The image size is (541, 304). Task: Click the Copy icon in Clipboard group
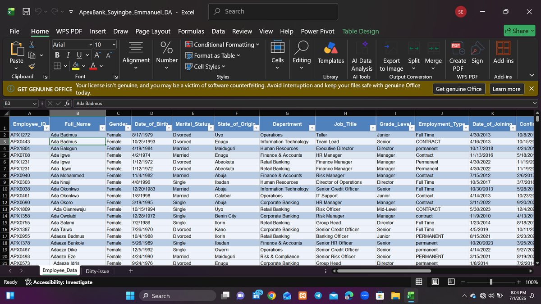32,55
